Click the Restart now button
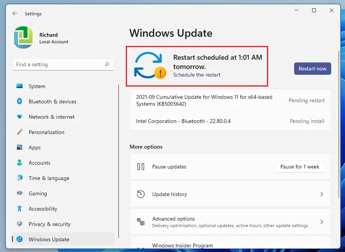The height and width of the screenshot is (252, 345). 312,69
